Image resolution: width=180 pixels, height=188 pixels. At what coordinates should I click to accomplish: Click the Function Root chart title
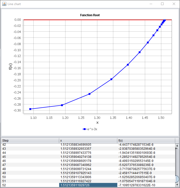[90, 15]
